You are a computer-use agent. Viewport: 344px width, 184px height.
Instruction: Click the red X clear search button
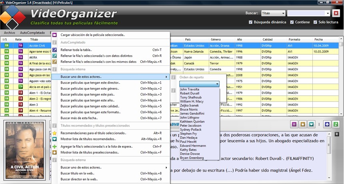(336, 13)
